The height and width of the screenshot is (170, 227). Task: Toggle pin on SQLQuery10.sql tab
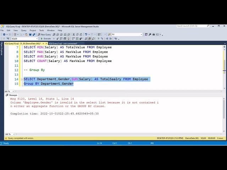43,44
